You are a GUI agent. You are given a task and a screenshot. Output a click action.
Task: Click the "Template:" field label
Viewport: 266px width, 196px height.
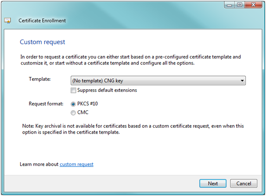40,79
